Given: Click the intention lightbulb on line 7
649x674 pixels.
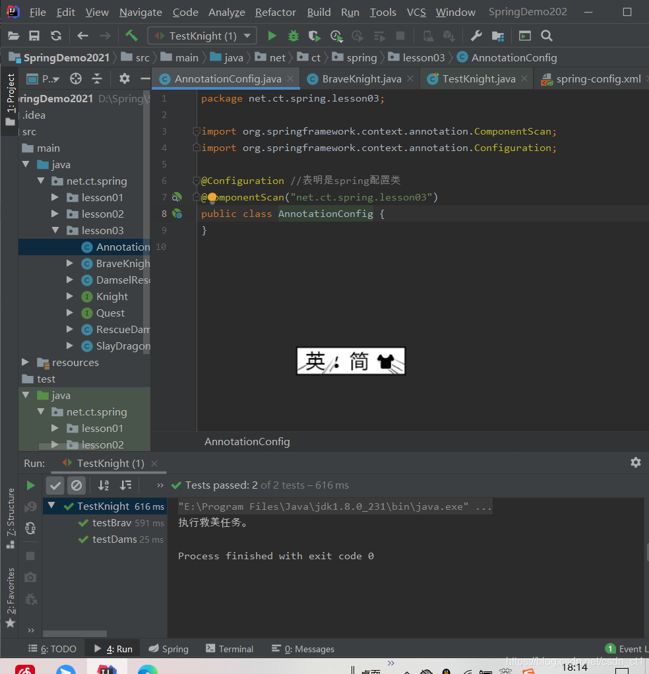Looking at the screenshot, I should tap(212, 198).
